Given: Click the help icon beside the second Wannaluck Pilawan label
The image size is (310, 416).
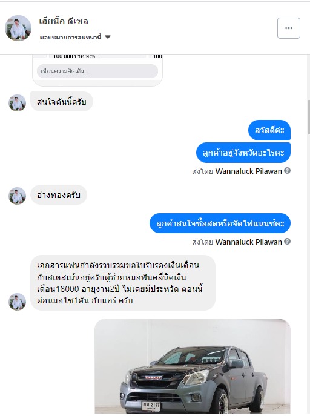Looking at the screenshot, I should pos(287,242).
